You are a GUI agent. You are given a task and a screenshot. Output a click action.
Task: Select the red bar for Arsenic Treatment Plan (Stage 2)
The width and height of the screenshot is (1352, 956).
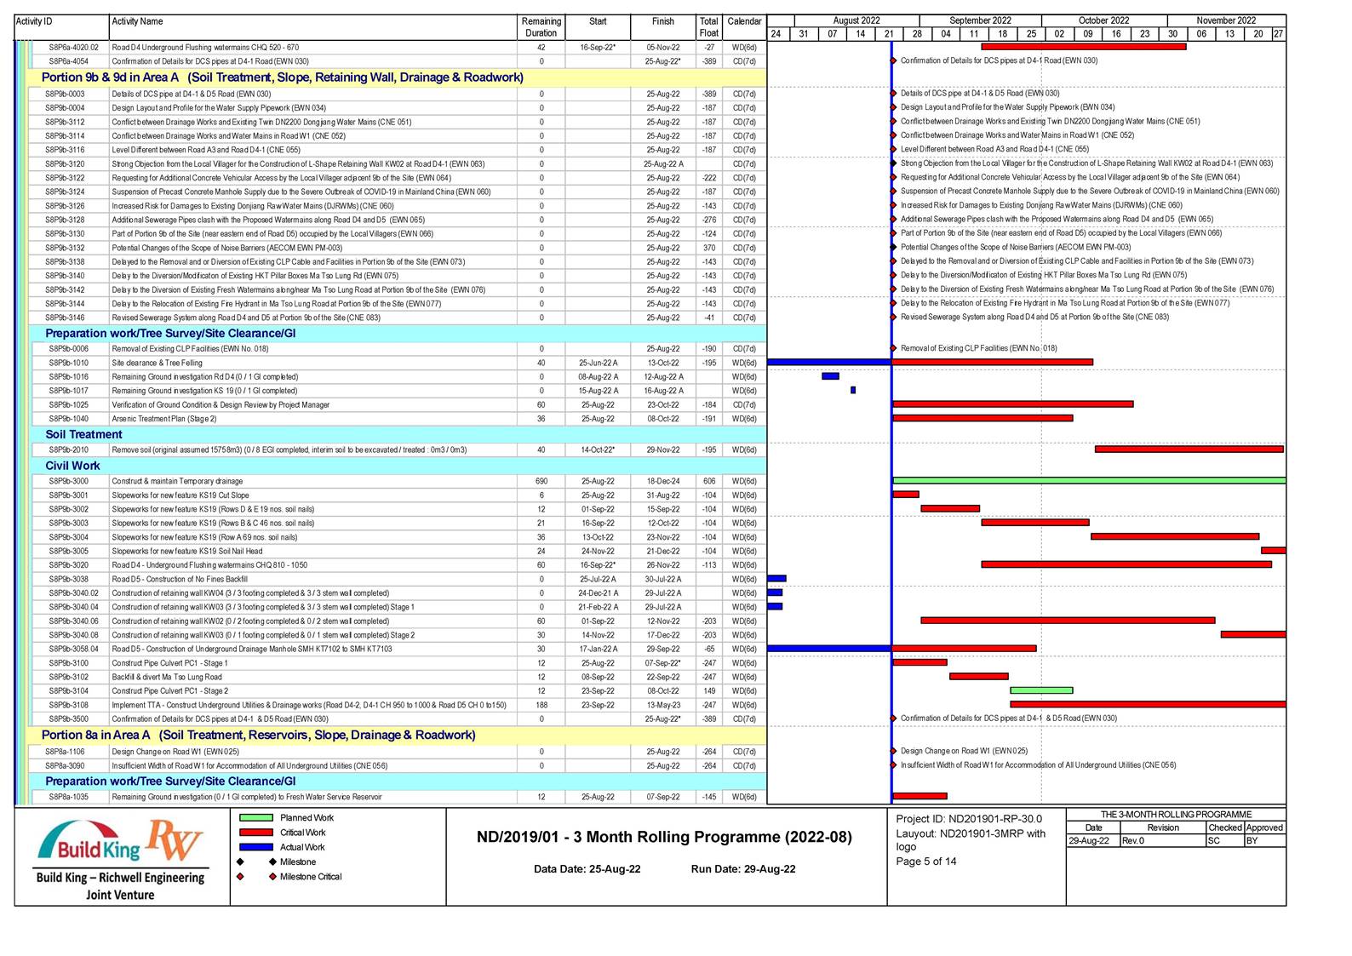point(982,418)
